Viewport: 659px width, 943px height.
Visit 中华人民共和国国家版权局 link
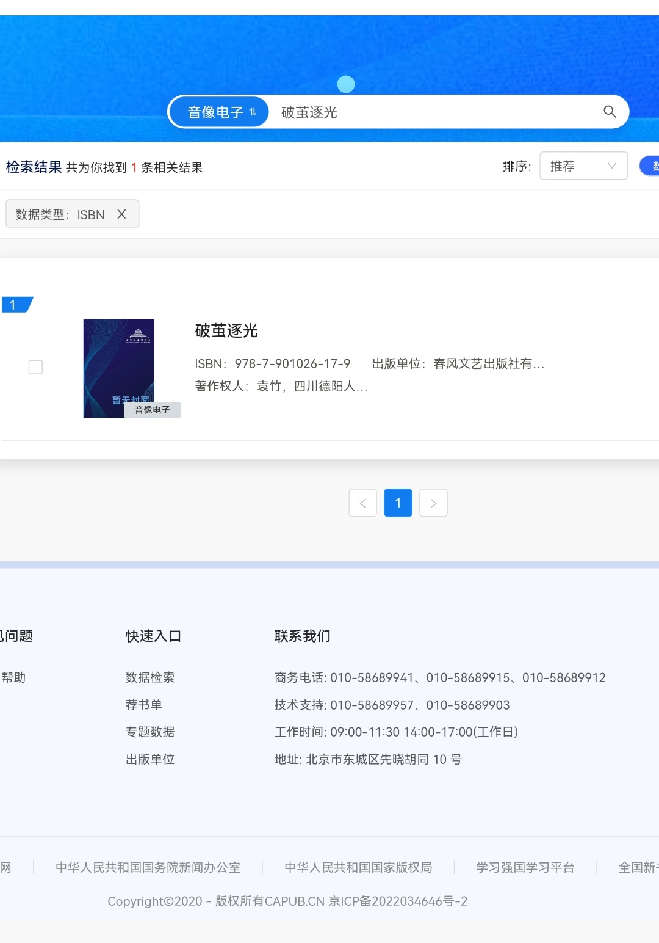[x=358, y=867]
